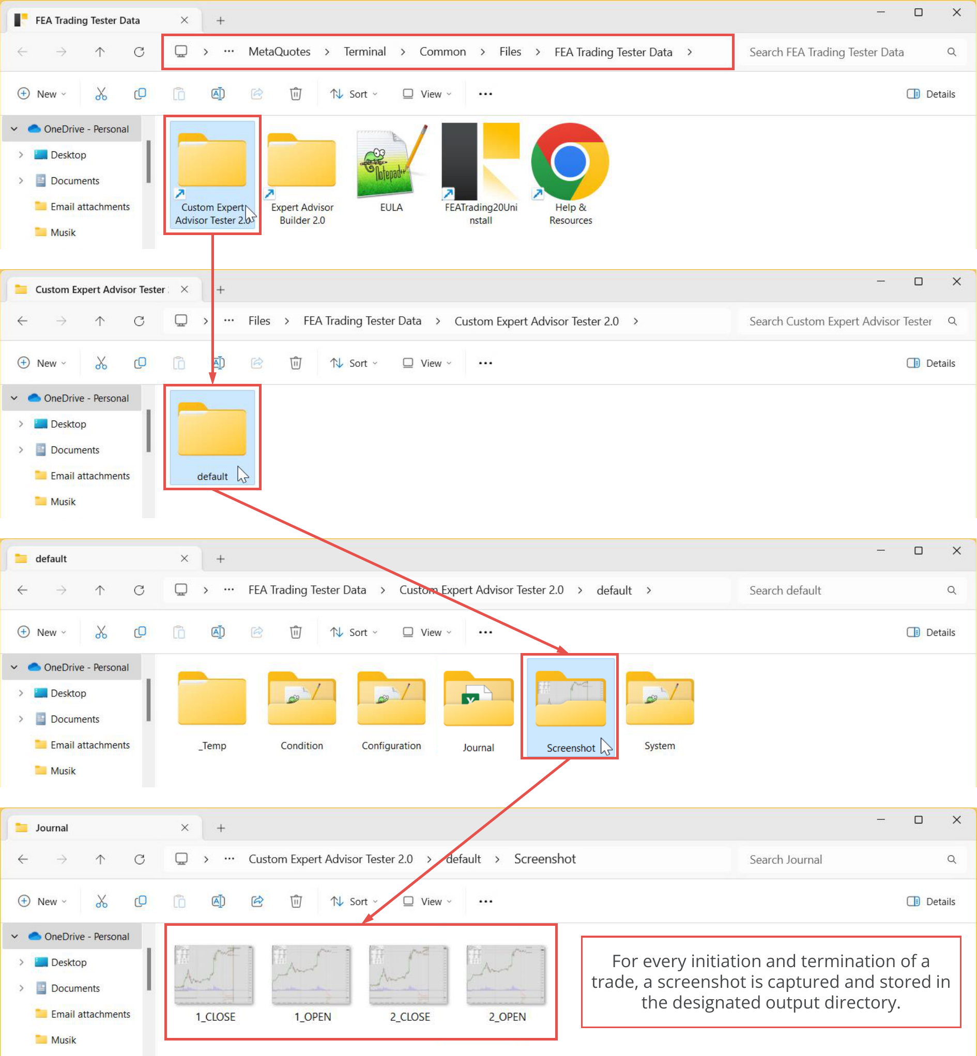The width and height of the screenshot is (977, 1056).
Task: Click search magnifier in Journal window
Action: (952, 860)
